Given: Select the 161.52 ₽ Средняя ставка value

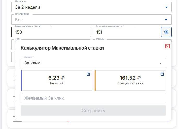Looking at the screenshot, I should pyautogui.click(x=130, y=78).
